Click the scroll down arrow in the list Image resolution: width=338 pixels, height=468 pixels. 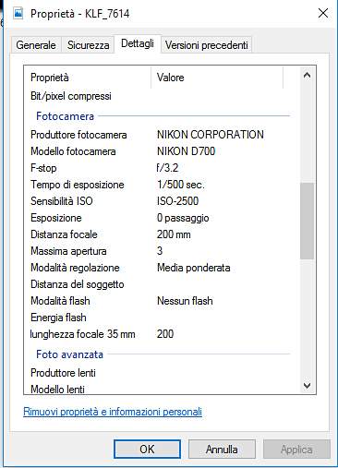click(307, 385)
